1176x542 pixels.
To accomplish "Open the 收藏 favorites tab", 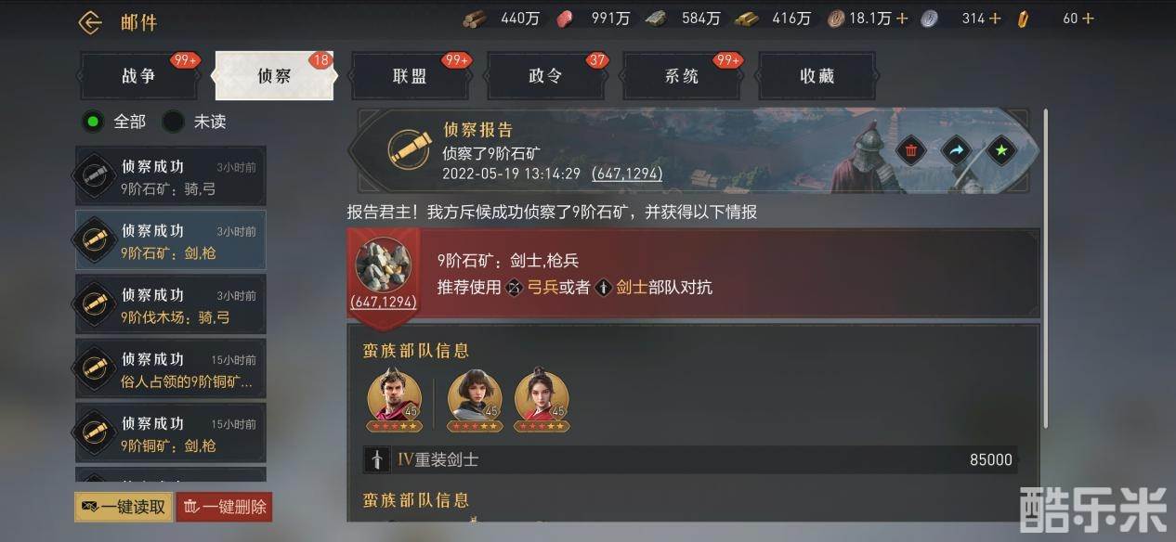I will tap(817, 76).
